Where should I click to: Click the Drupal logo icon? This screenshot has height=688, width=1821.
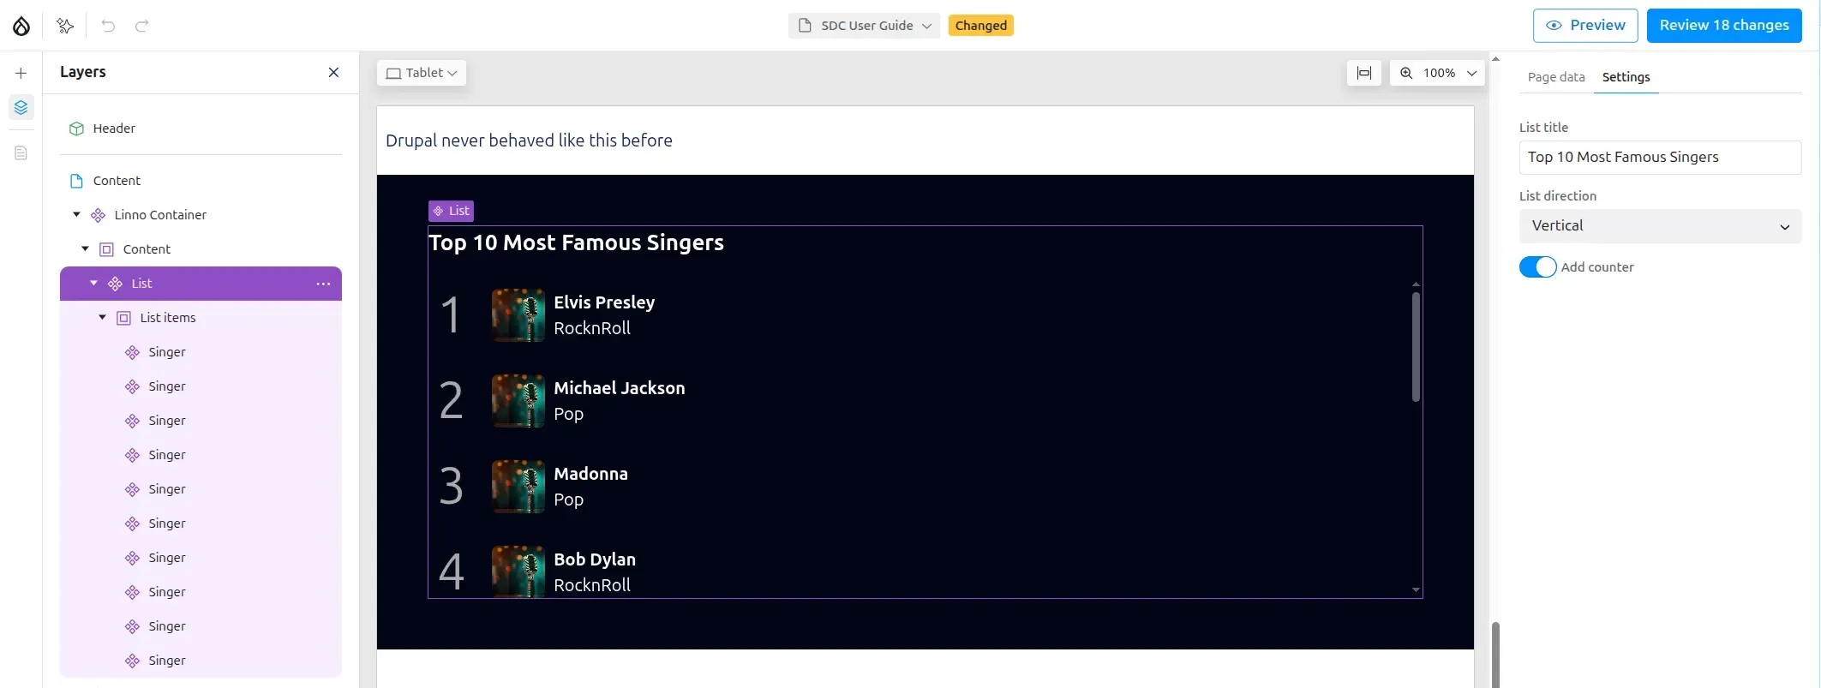coord(21,25)
